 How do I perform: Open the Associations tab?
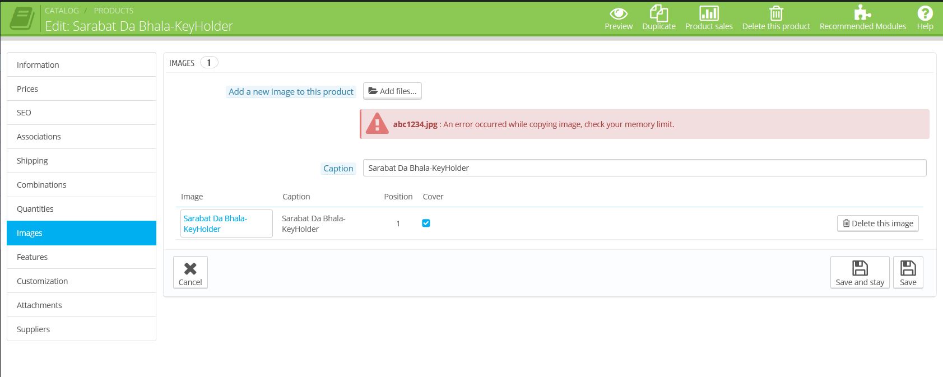coord(81,137)
